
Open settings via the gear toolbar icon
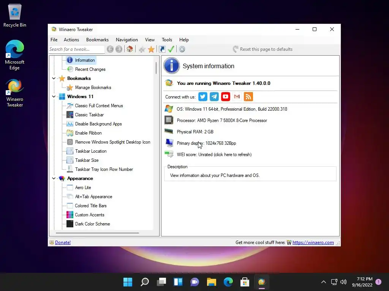(182, 49)
